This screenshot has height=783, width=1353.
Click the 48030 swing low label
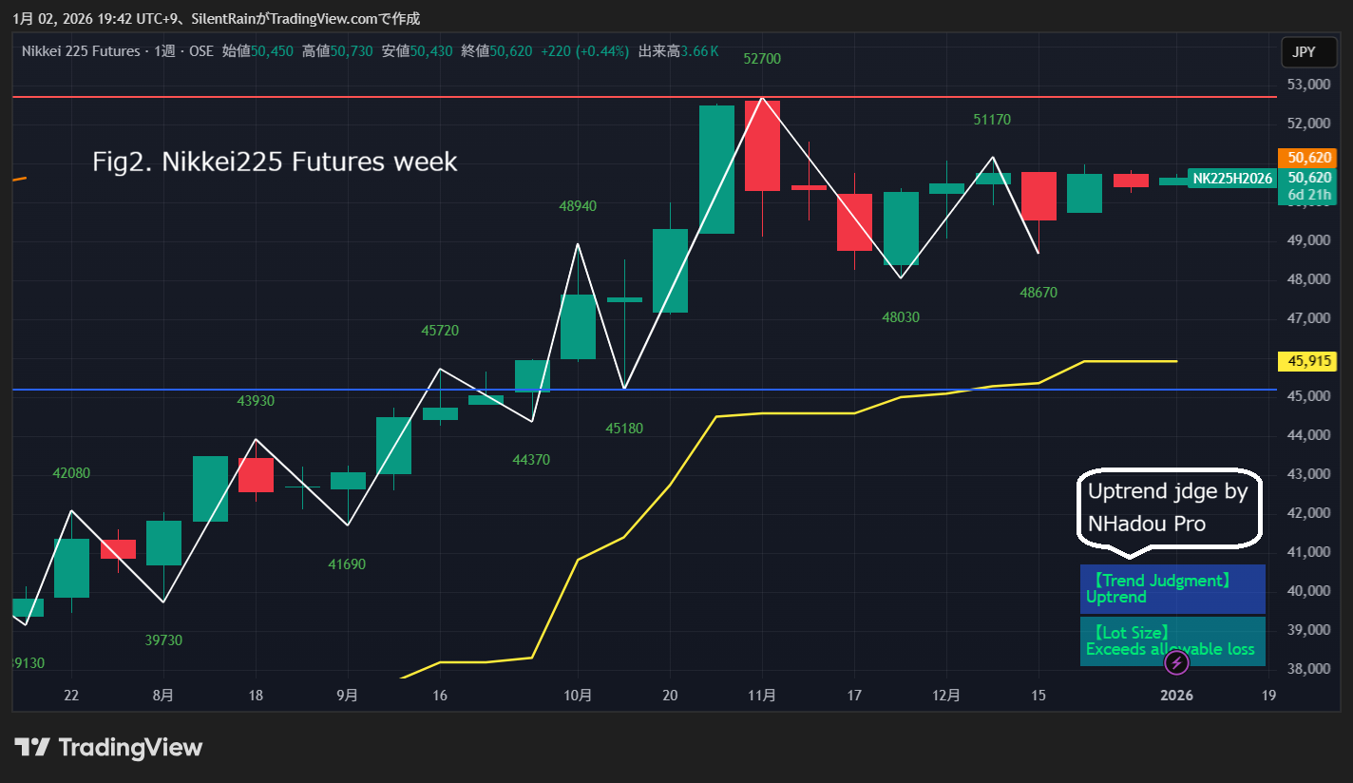point(901,317)
